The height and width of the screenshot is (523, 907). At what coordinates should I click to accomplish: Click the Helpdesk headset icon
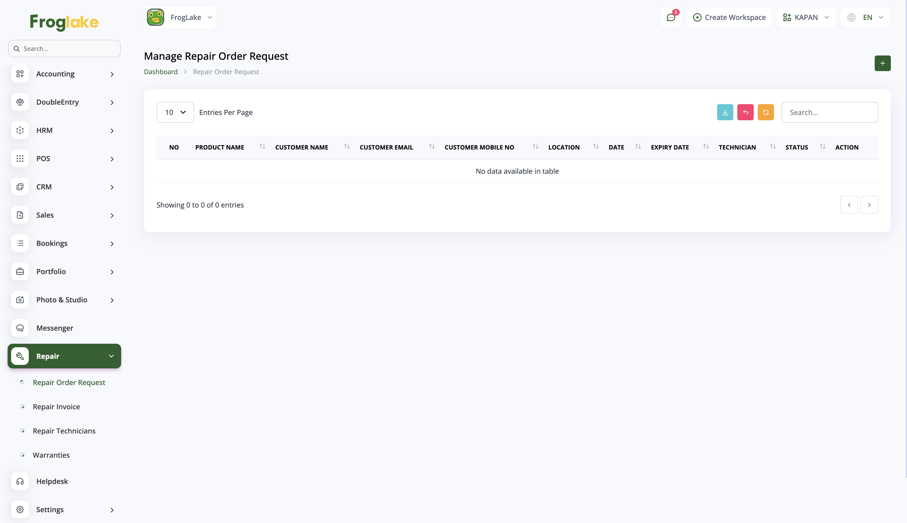[x=20, y=481]
